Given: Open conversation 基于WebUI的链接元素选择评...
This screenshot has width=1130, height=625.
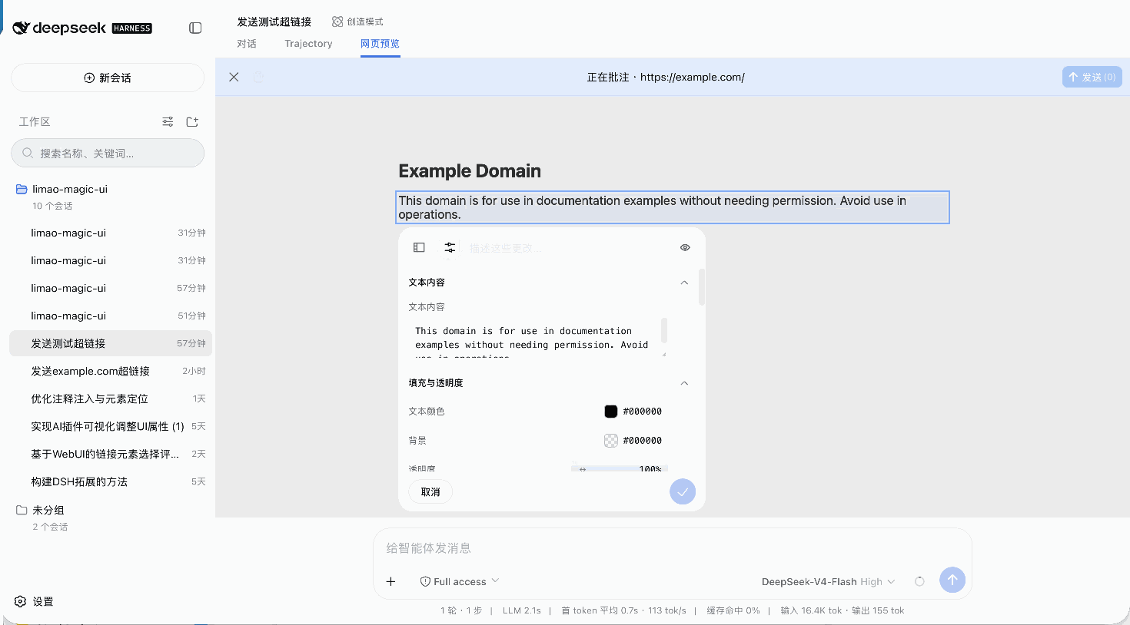Looking at the screenshot, I should coord(111,454).
